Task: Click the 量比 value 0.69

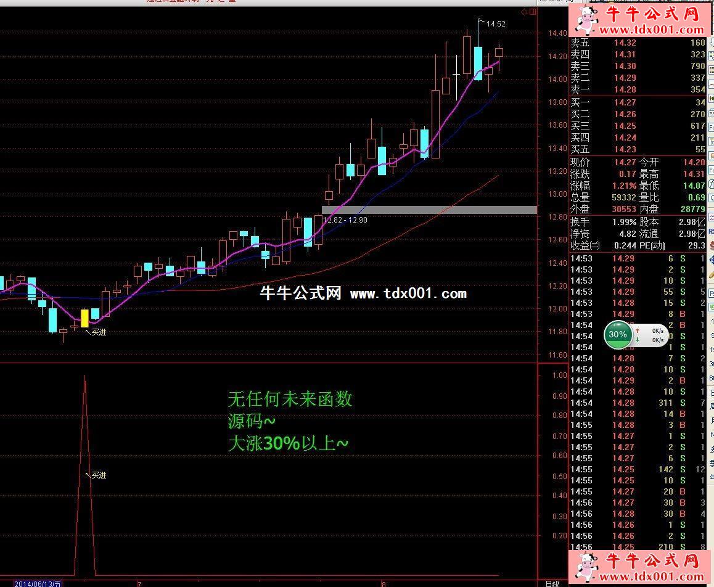Action: point(696,198)
